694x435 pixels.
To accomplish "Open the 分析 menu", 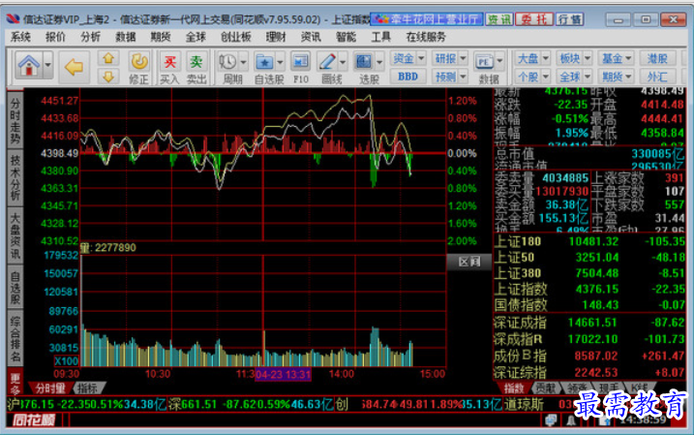I will (x=90, y=37).
